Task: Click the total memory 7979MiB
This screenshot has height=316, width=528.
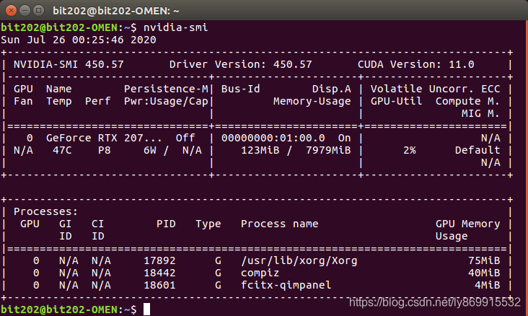Action: (x=328, y=150)
